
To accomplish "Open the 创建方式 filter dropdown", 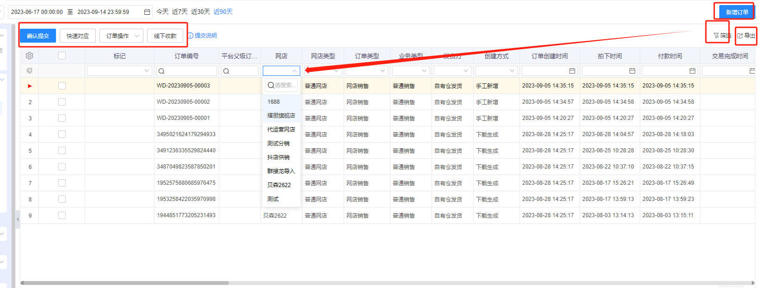I will coord(512,71).
